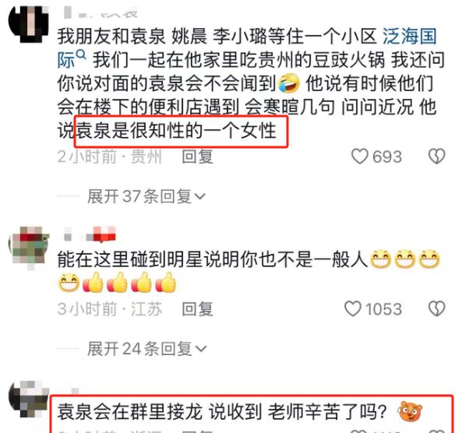Tap the bear emoji in bottom comment
455x433 pixels.
[x=410, y=412]
